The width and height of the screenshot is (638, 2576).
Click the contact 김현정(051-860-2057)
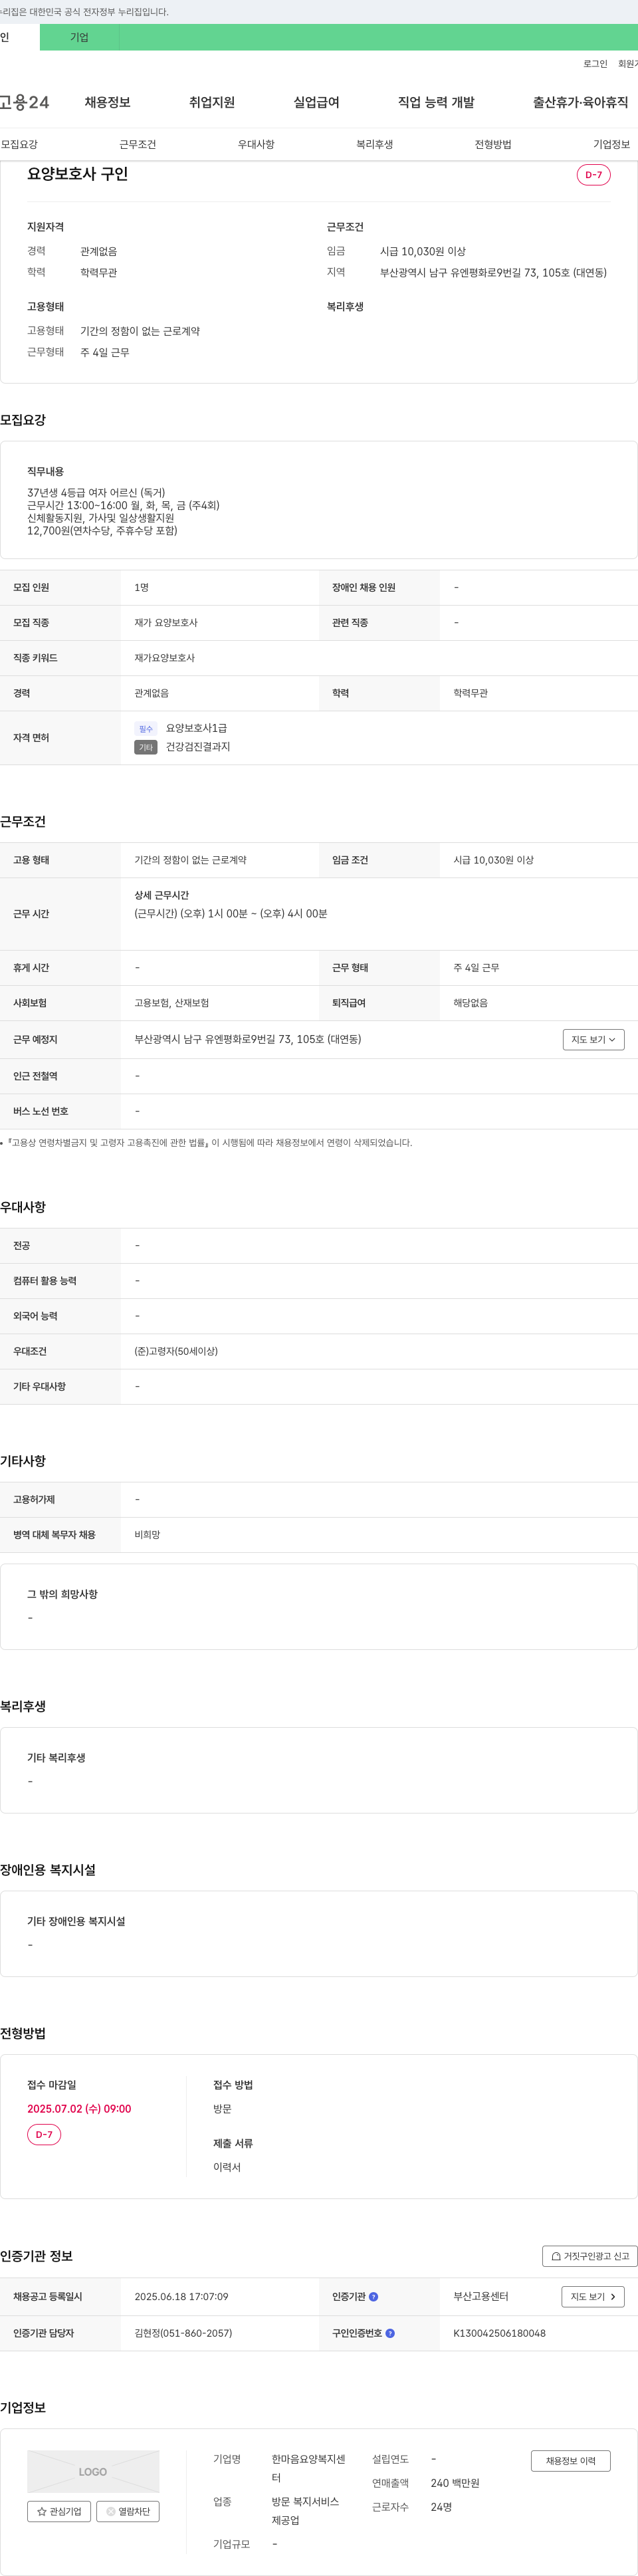tap(183, 2333)
